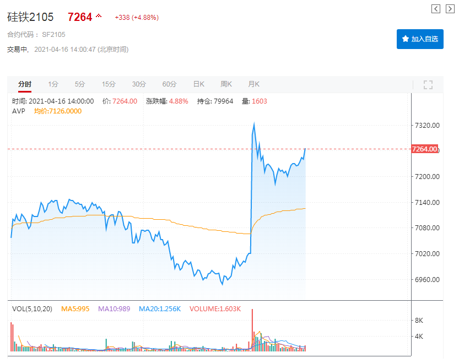This screenshot has height=363, width=459.
Task: Click the red 7264.00 price axis label
Action: (x=425, y=149)
